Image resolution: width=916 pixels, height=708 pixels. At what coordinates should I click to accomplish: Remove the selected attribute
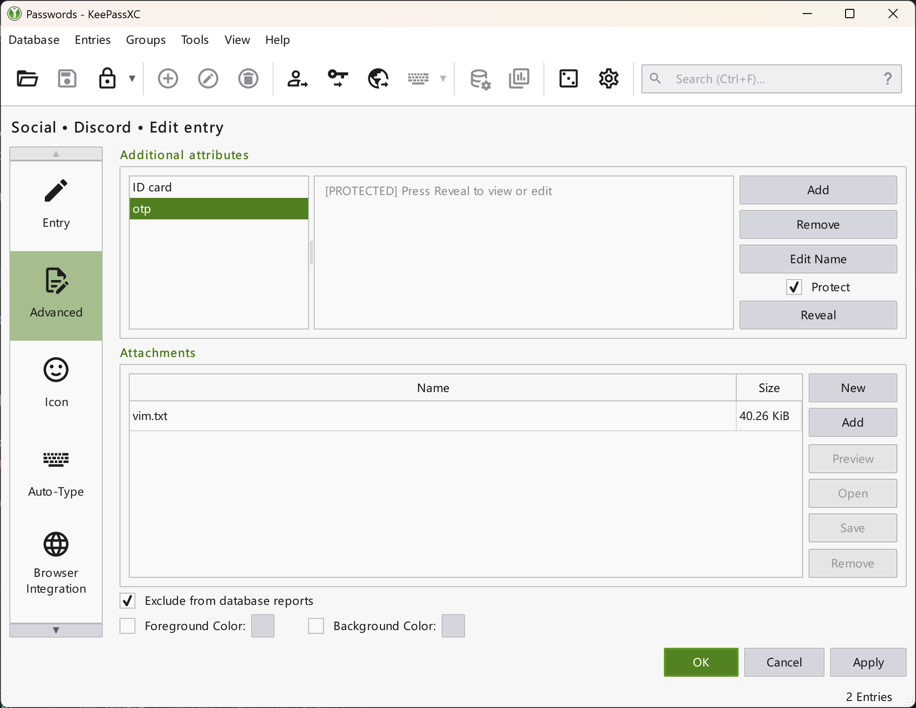coord(818,224)
